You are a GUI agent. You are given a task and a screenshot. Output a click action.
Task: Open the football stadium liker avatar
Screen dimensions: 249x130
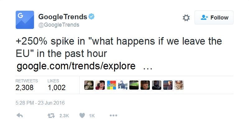pyautogui.click(x=134, y=85)
